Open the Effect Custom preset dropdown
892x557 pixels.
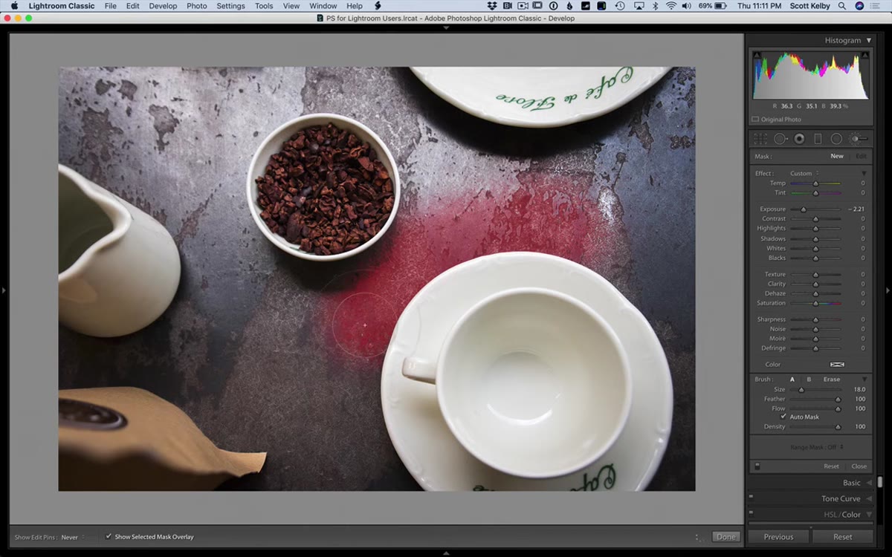(804, 173)
